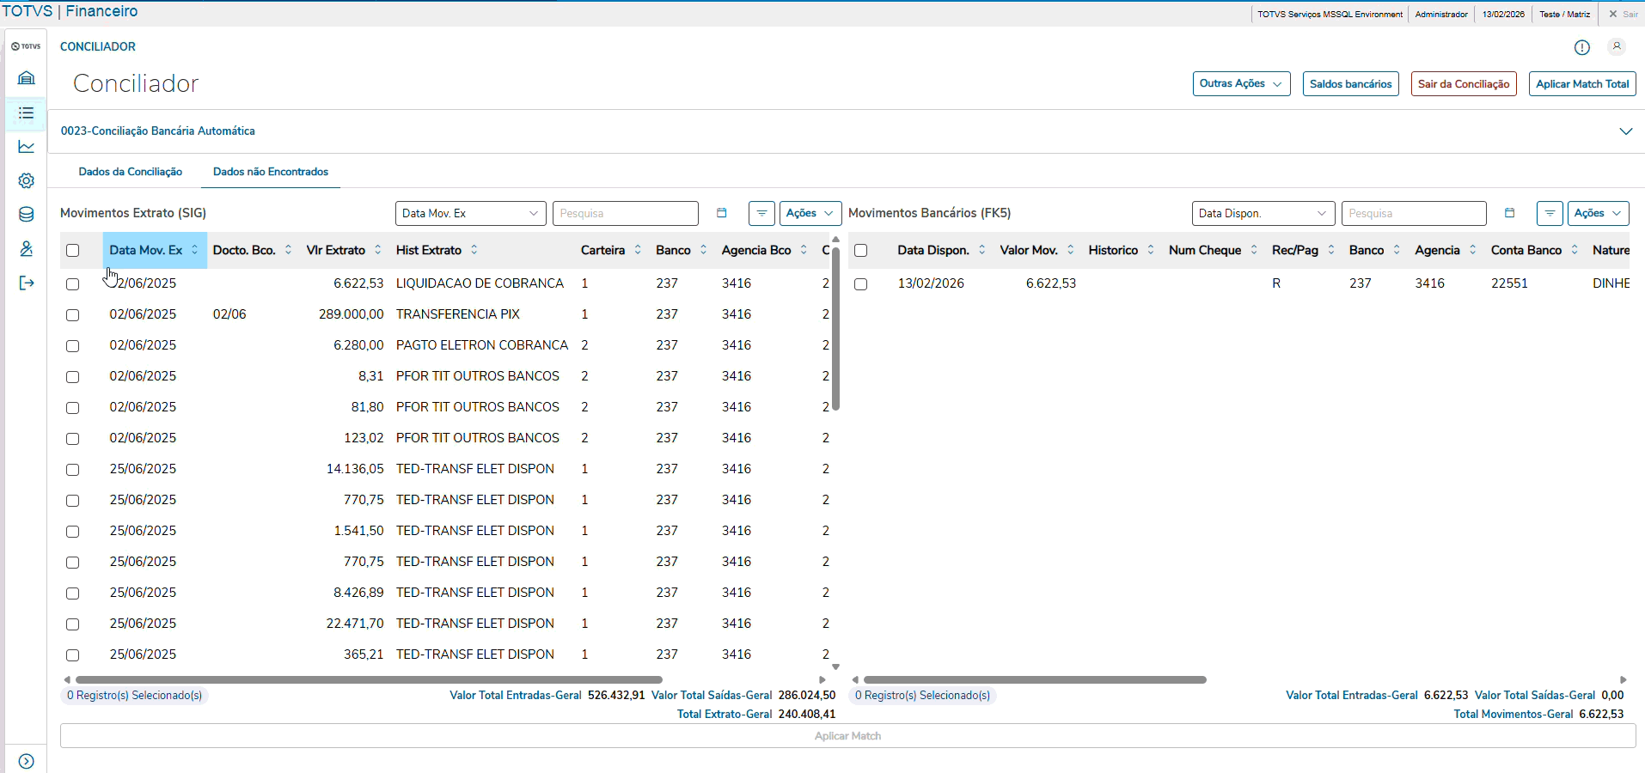Open the Outras Ações dropdown
Image resolution: width=1645 pixels, height=773 pixels.
coord(1241,84)
